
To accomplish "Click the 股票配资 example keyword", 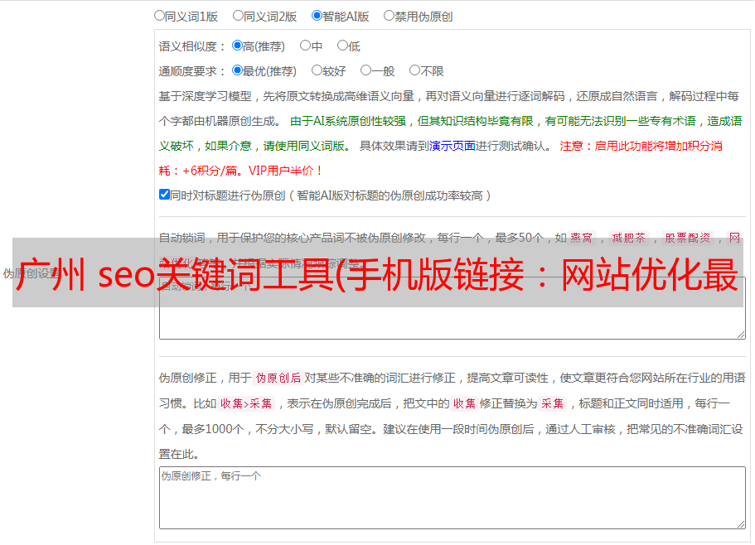I will point(688,238).
